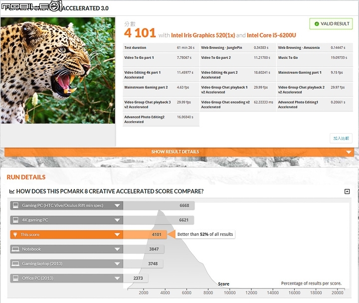Click the 4K gaming PC monitor icon

15,220
